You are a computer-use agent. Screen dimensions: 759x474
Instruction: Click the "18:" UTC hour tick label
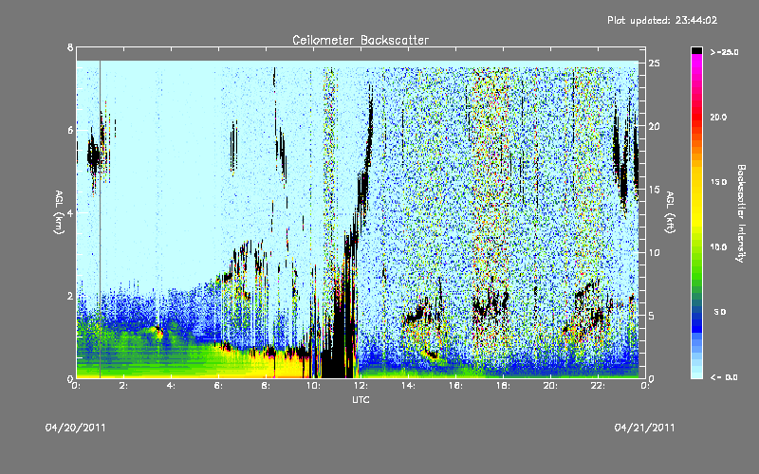pyautogui.click(x=503, y=386)
